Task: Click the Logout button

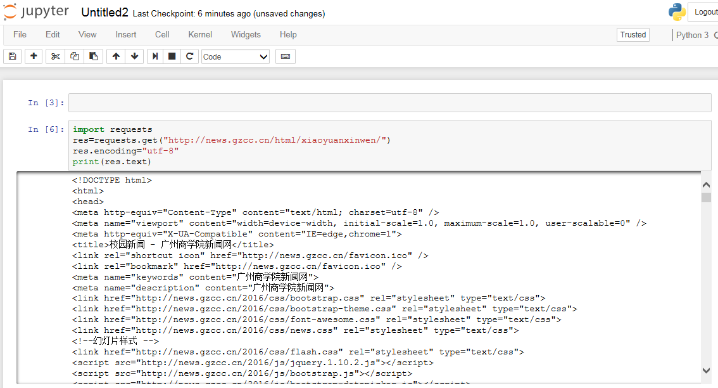Action: coord(704,12)
